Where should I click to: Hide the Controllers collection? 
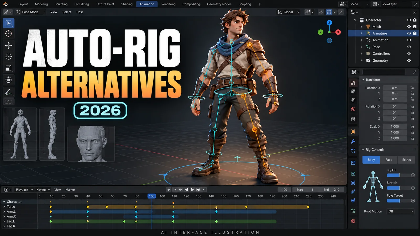(x=409, y=53)
